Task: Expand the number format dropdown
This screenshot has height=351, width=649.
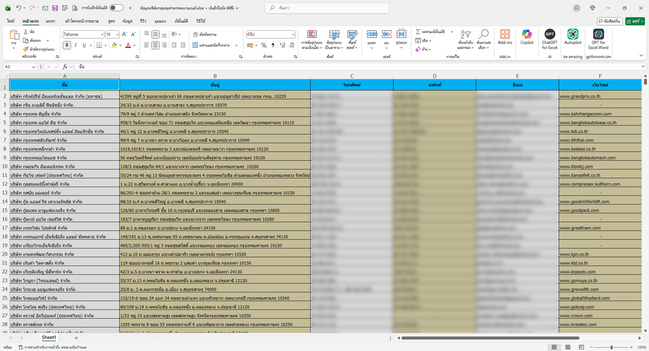Action: (x=293, y=34)
